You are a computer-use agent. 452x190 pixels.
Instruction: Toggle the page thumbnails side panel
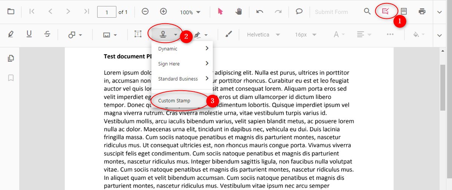pyautogui.click(x=11, y=58)
